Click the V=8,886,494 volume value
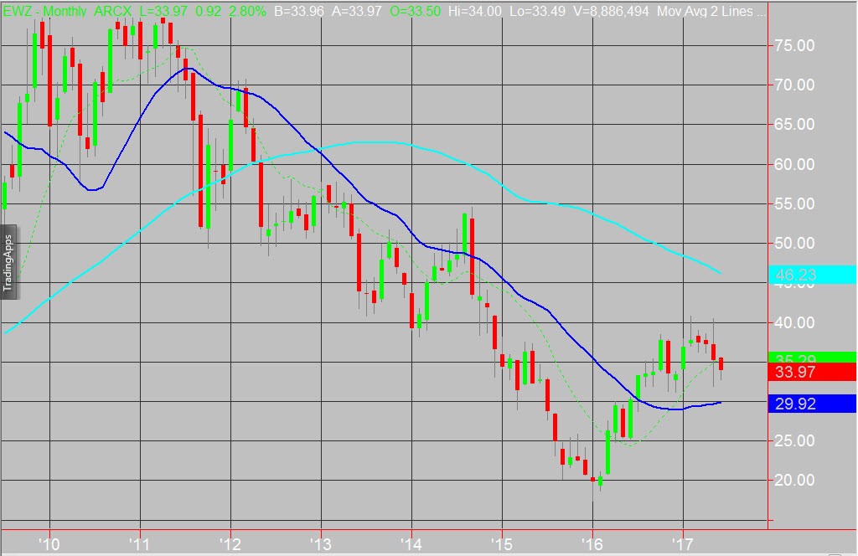The height and width of the screenshot is (556, 858). pyautogui.click(x=611, y=11)
